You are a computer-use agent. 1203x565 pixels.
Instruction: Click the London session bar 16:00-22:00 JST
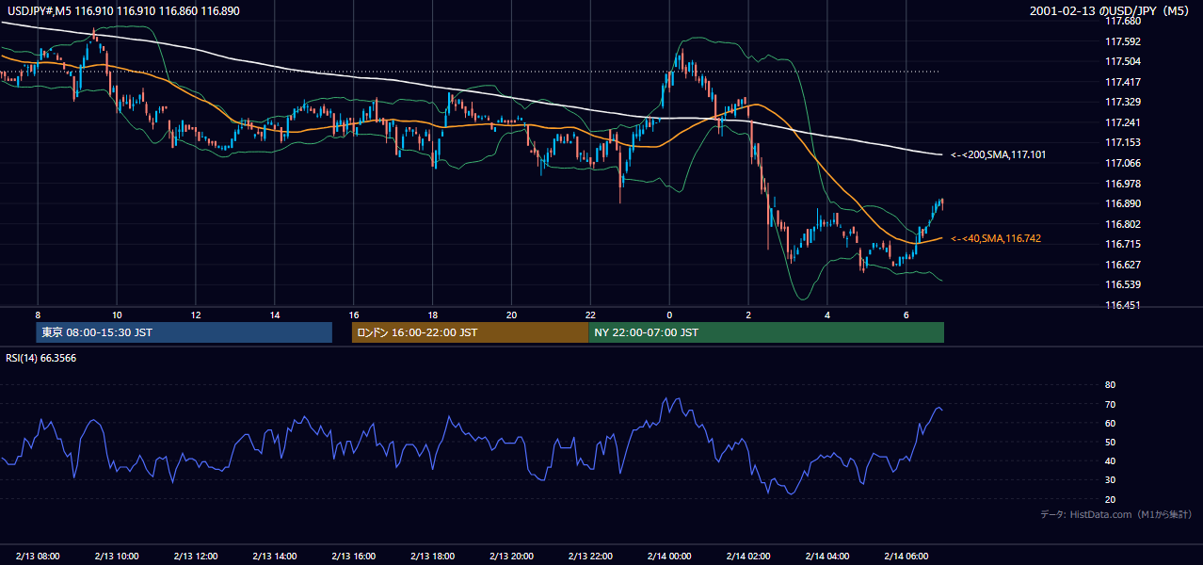(470, 332)
